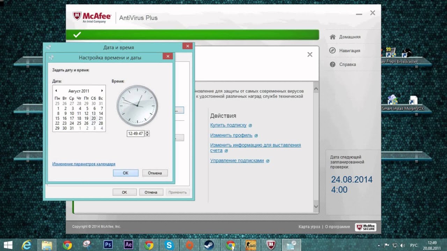Click the Дни недели header Пн
The height and width of the screenshot is (251, 447).
pos(57,98)
